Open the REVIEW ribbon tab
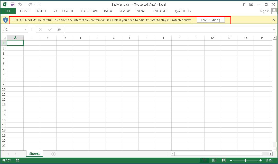The height and width of the screenshot is (164, 278). pos(124,11)
